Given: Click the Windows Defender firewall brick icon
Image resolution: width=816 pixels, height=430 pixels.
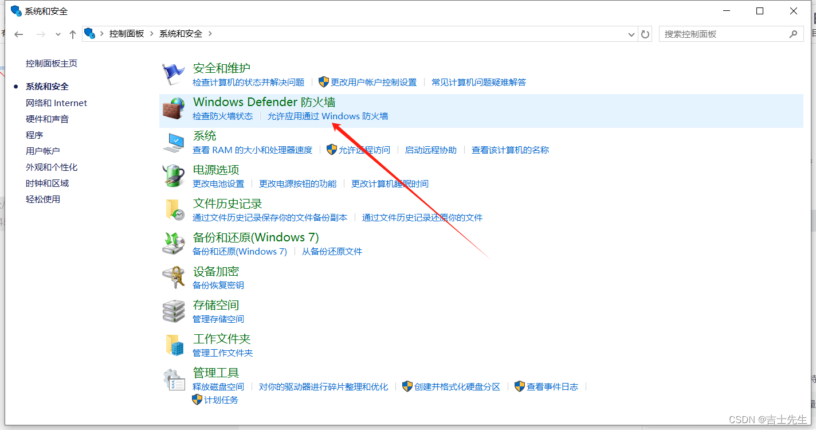Looking at the screenshot, I should tap(174, 108).
